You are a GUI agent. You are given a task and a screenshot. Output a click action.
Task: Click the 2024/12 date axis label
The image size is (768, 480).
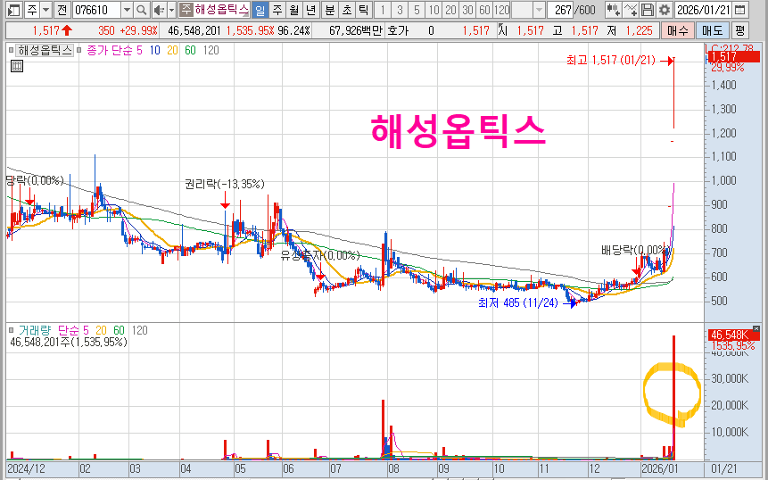[27, 468]
